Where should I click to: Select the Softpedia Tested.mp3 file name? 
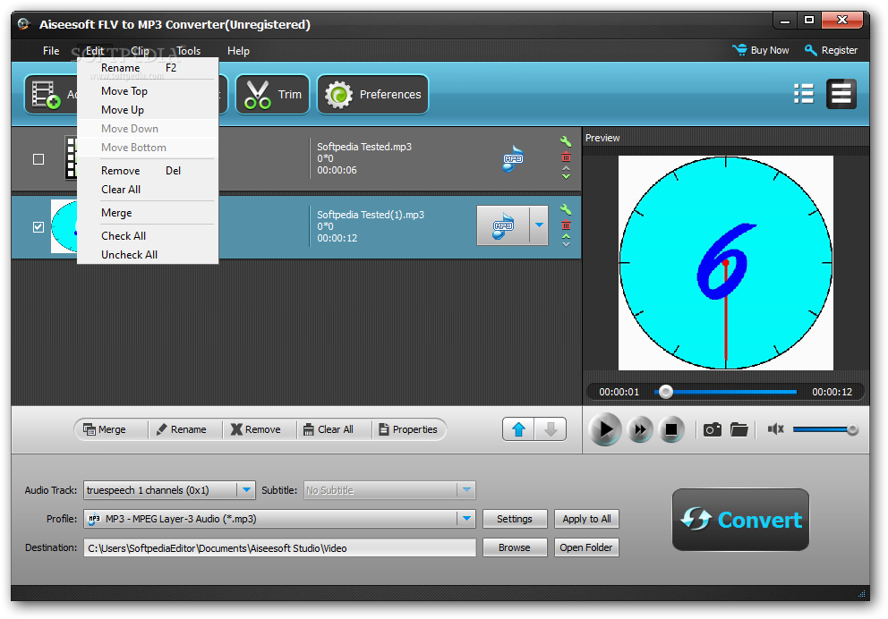click(364, 147)
